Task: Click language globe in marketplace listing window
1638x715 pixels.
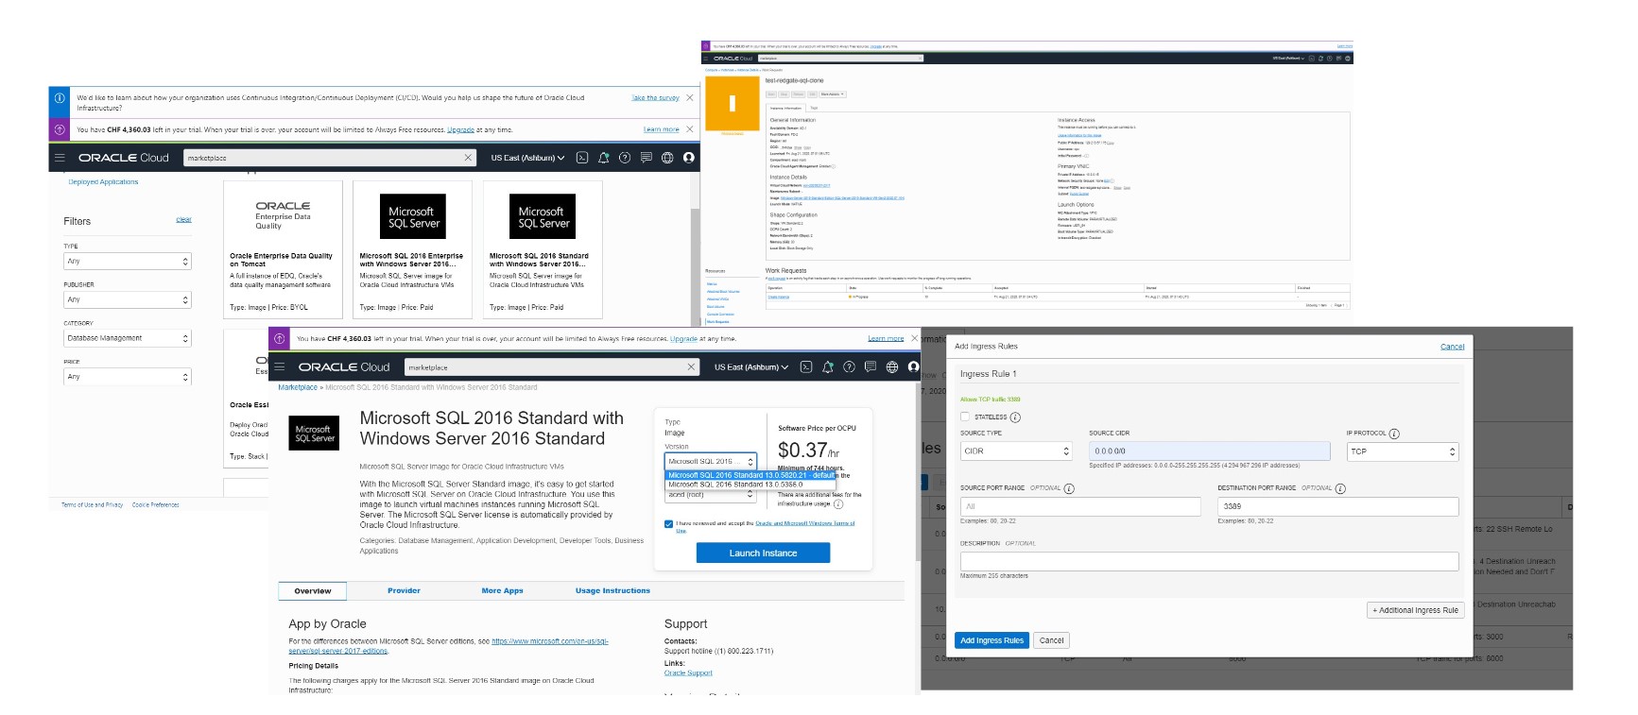Action: [667, 158]
